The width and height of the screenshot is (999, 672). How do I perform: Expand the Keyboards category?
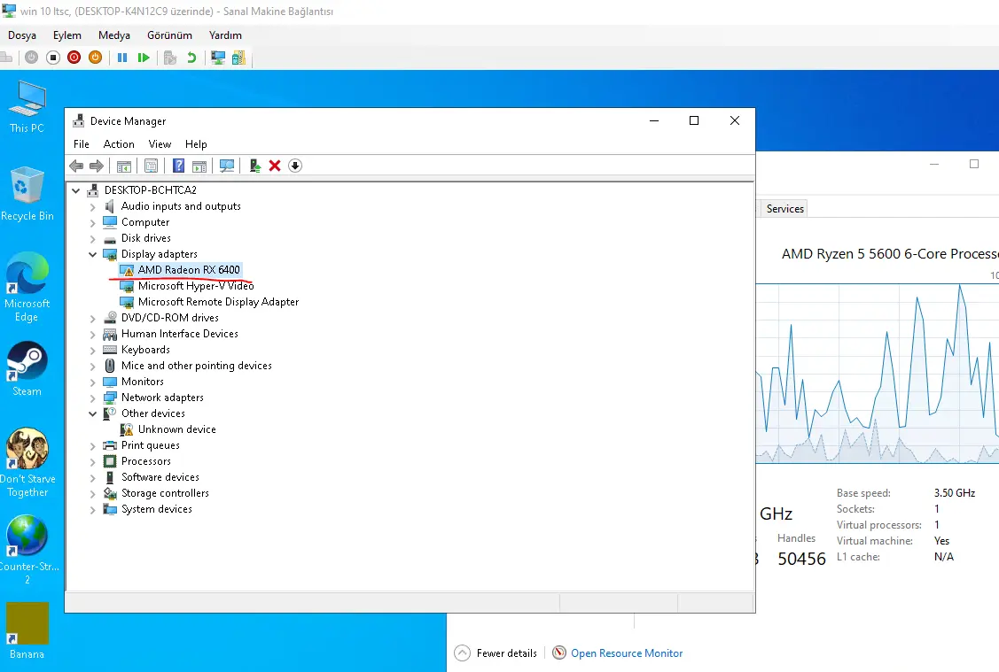93,350
